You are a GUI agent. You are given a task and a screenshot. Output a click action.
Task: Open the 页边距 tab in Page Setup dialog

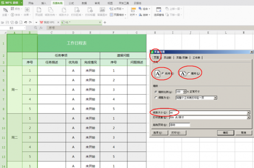click(167, 57)
